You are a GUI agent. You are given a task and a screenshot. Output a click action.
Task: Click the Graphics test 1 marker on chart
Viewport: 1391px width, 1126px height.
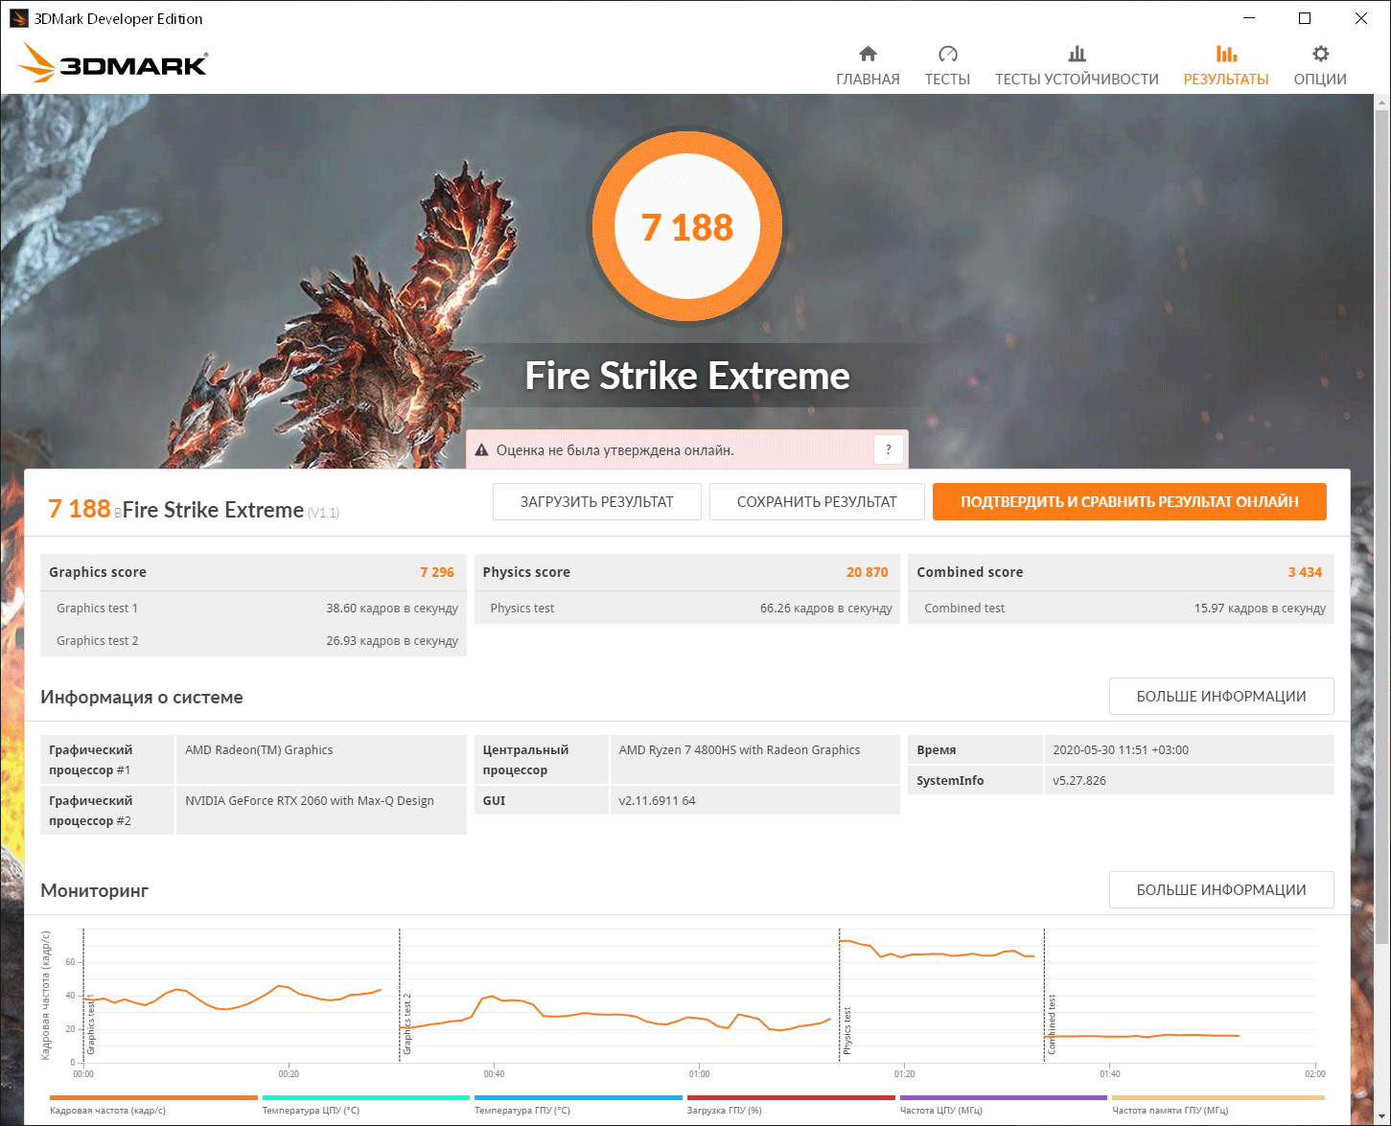coord(91,1025)
